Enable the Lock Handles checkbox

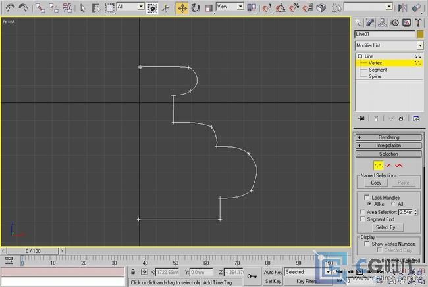pyautogui.click(x=367, y=197)
